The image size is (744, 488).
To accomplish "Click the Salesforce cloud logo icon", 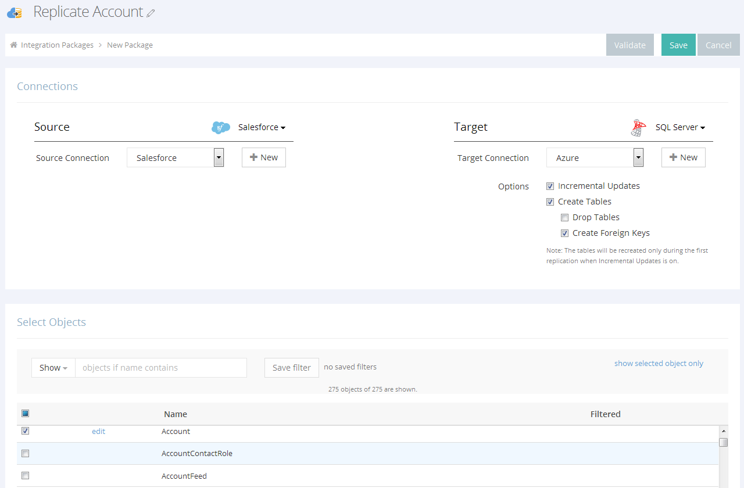I will click(x=221, y=127).
